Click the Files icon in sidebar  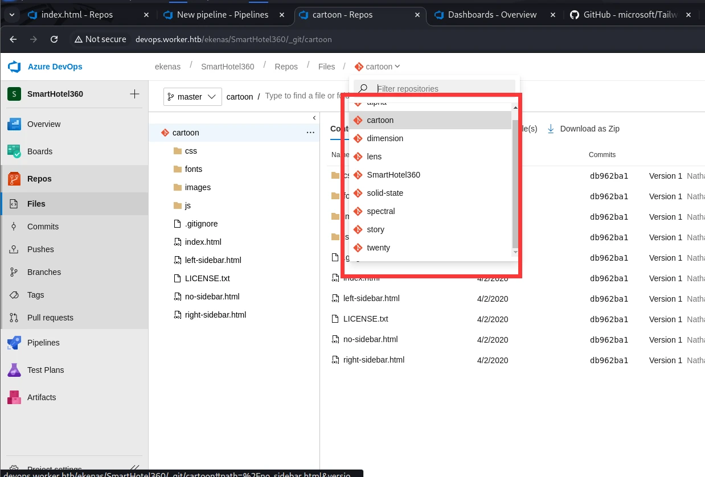[14, 204]
